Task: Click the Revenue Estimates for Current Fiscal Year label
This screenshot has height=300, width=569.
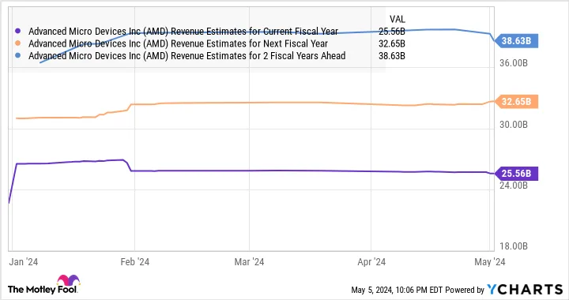Action: [183, 32]
